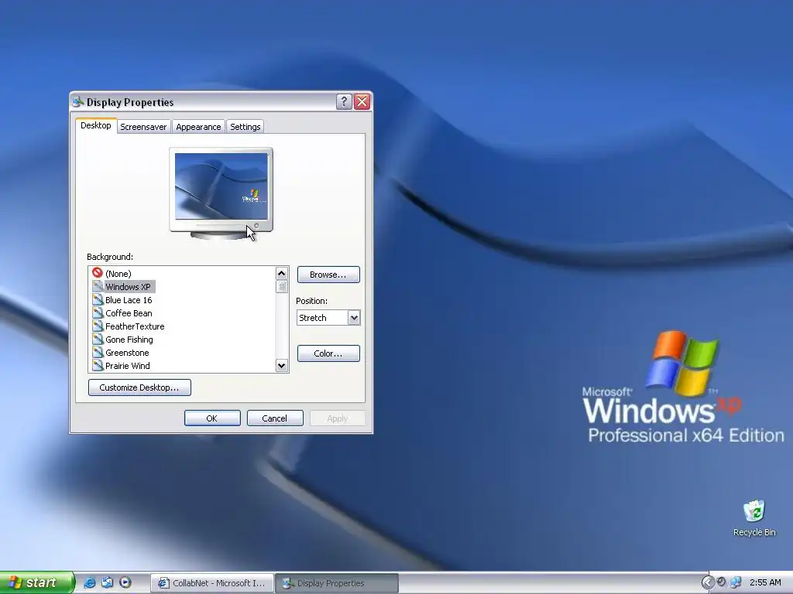Launch Internet Explorer from Quick Launch
The width and height of the screenshot is (793, 594).
(x=90, y=583)
